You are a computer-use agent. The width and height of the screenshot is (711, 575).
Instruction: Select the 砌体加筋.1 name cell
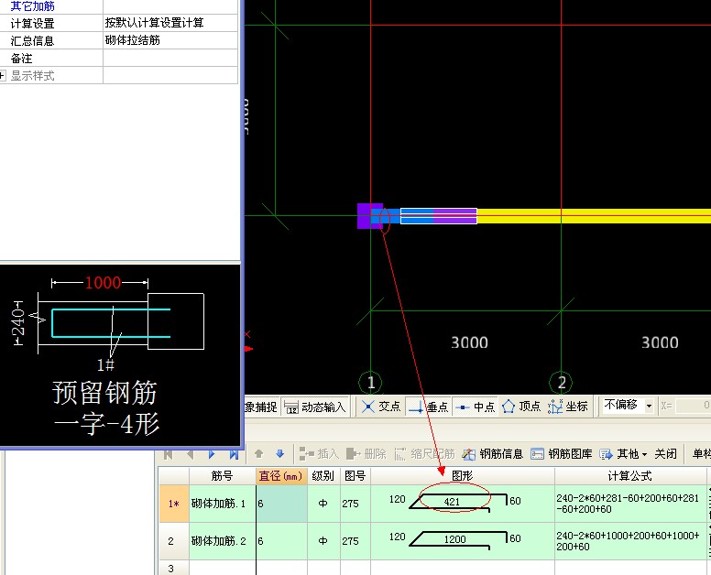click(222, 504)
